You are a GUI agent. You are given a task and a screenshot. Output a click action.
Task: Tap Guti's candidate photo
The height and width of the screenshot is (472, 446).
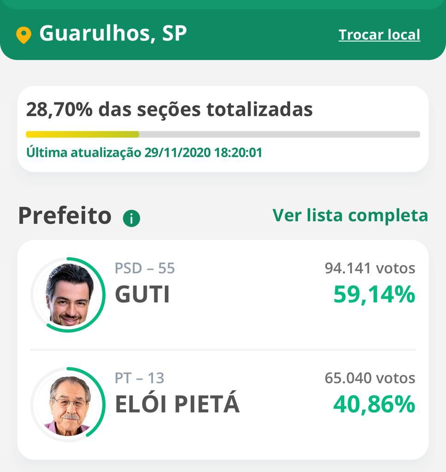pyautogui.click(x=69, y=295)
